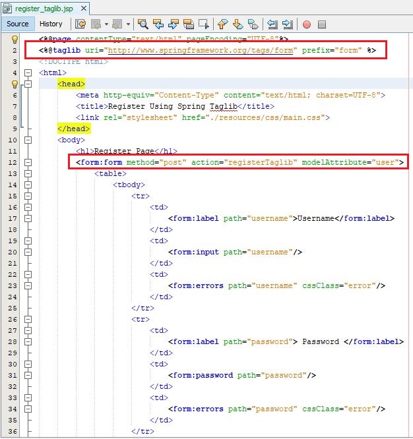Click the Forward navigation icon
This screenshot has height=439, width=413.
pos(117,24)
